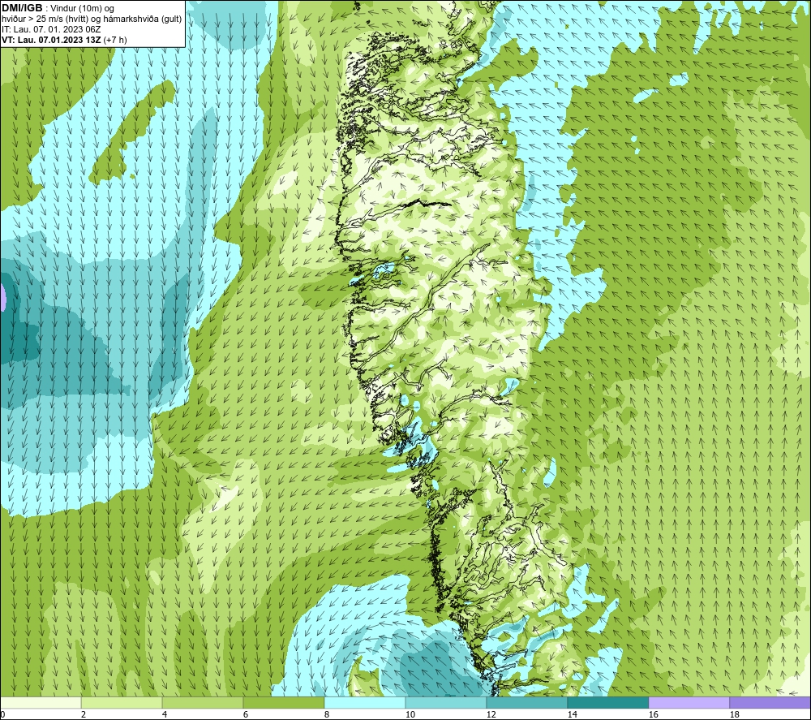The image size is (811, 720).
Task: Click the 2–4 m/s light green legend segment
Action: coord(122,702)
